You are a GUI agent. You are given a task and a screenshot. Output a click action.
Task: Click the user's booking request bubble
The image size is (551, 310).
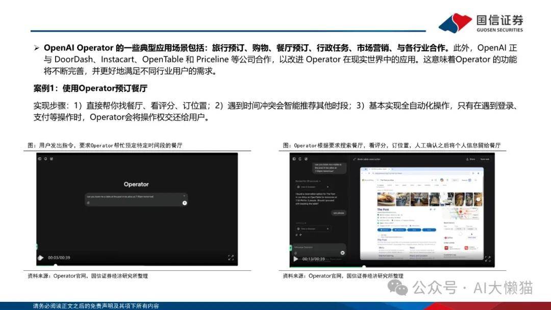[328, 168]
